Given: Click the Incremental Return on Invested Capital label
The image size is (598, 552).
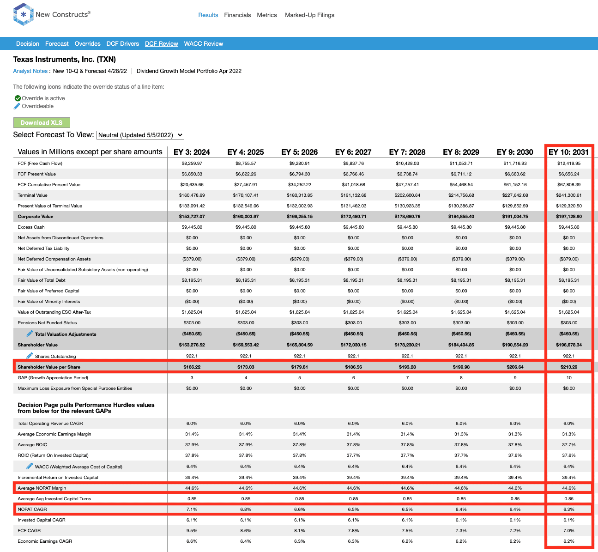Looking at the screenshot, I should [x=58, y=478].
